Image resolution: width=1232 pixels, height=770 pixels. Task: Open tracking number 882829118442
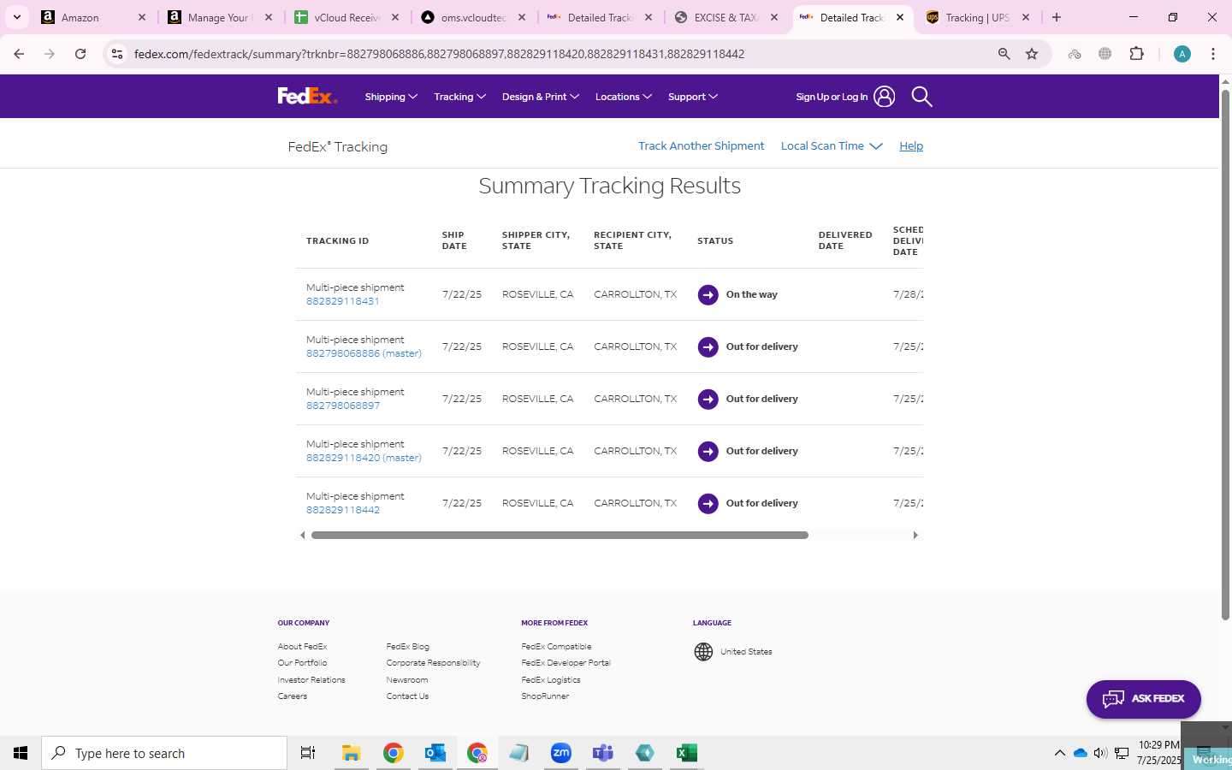point(342,510)
